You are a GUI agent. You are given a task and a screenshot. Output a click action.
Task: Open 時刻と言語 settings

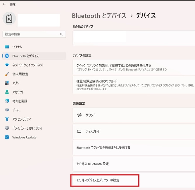click(x=20, y=101)
